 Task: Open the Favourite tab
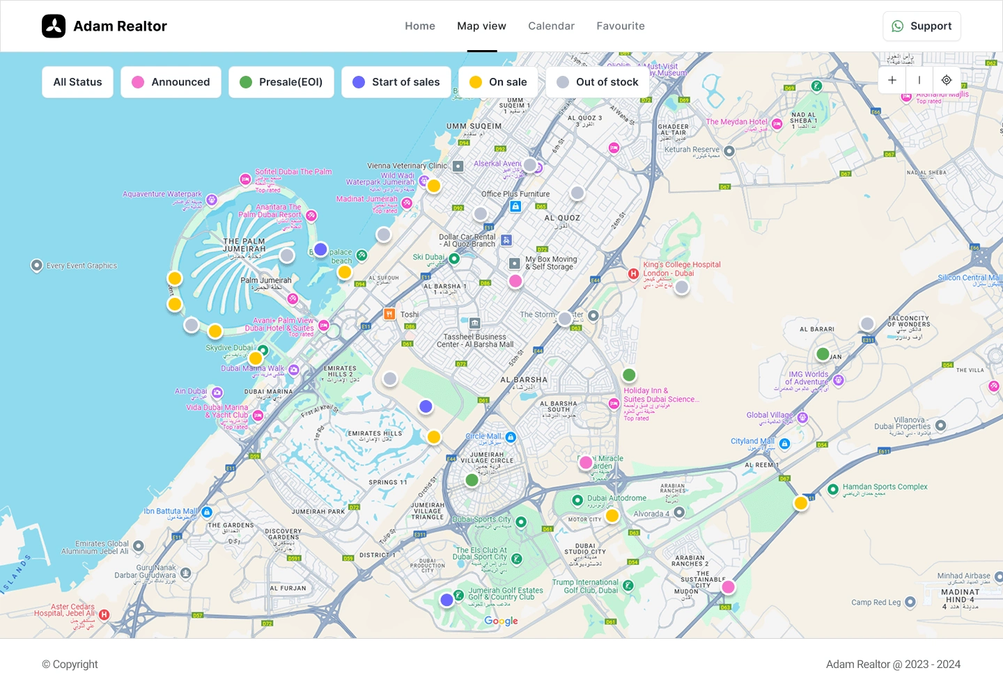coord(621,26)
